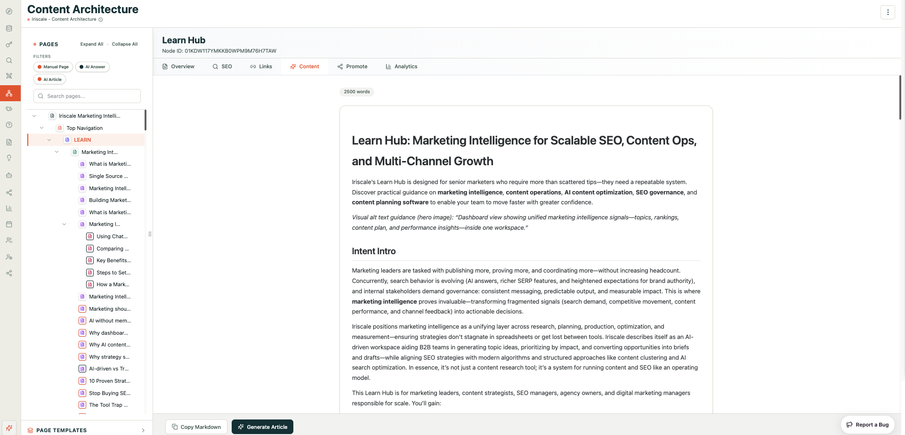Open the database icon in sidebar
Viewport: 905px width, 435px height.
[9, 28]
